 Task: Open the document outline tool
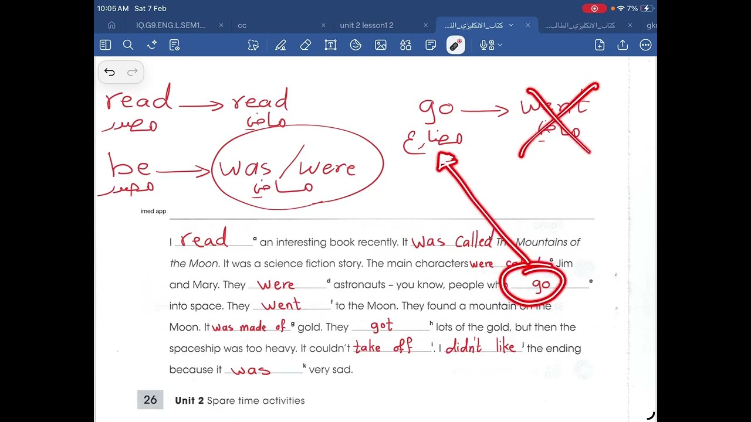(174, 45)
